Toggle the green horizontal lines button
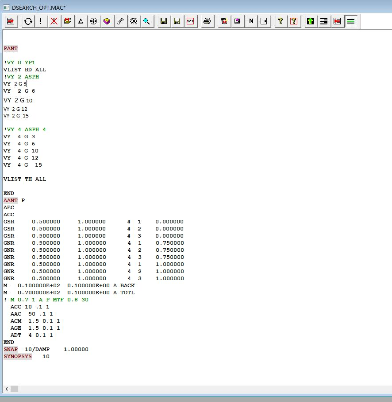This screenshot has width=392, height=402. click(x=351, y=21)
